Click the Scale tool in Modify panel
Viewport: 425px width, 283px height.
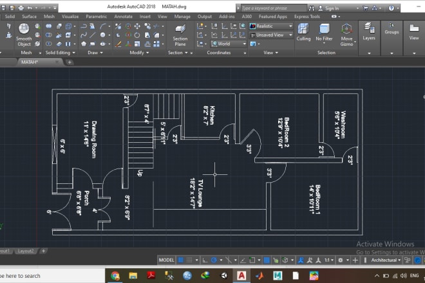(x=137, y=44)
